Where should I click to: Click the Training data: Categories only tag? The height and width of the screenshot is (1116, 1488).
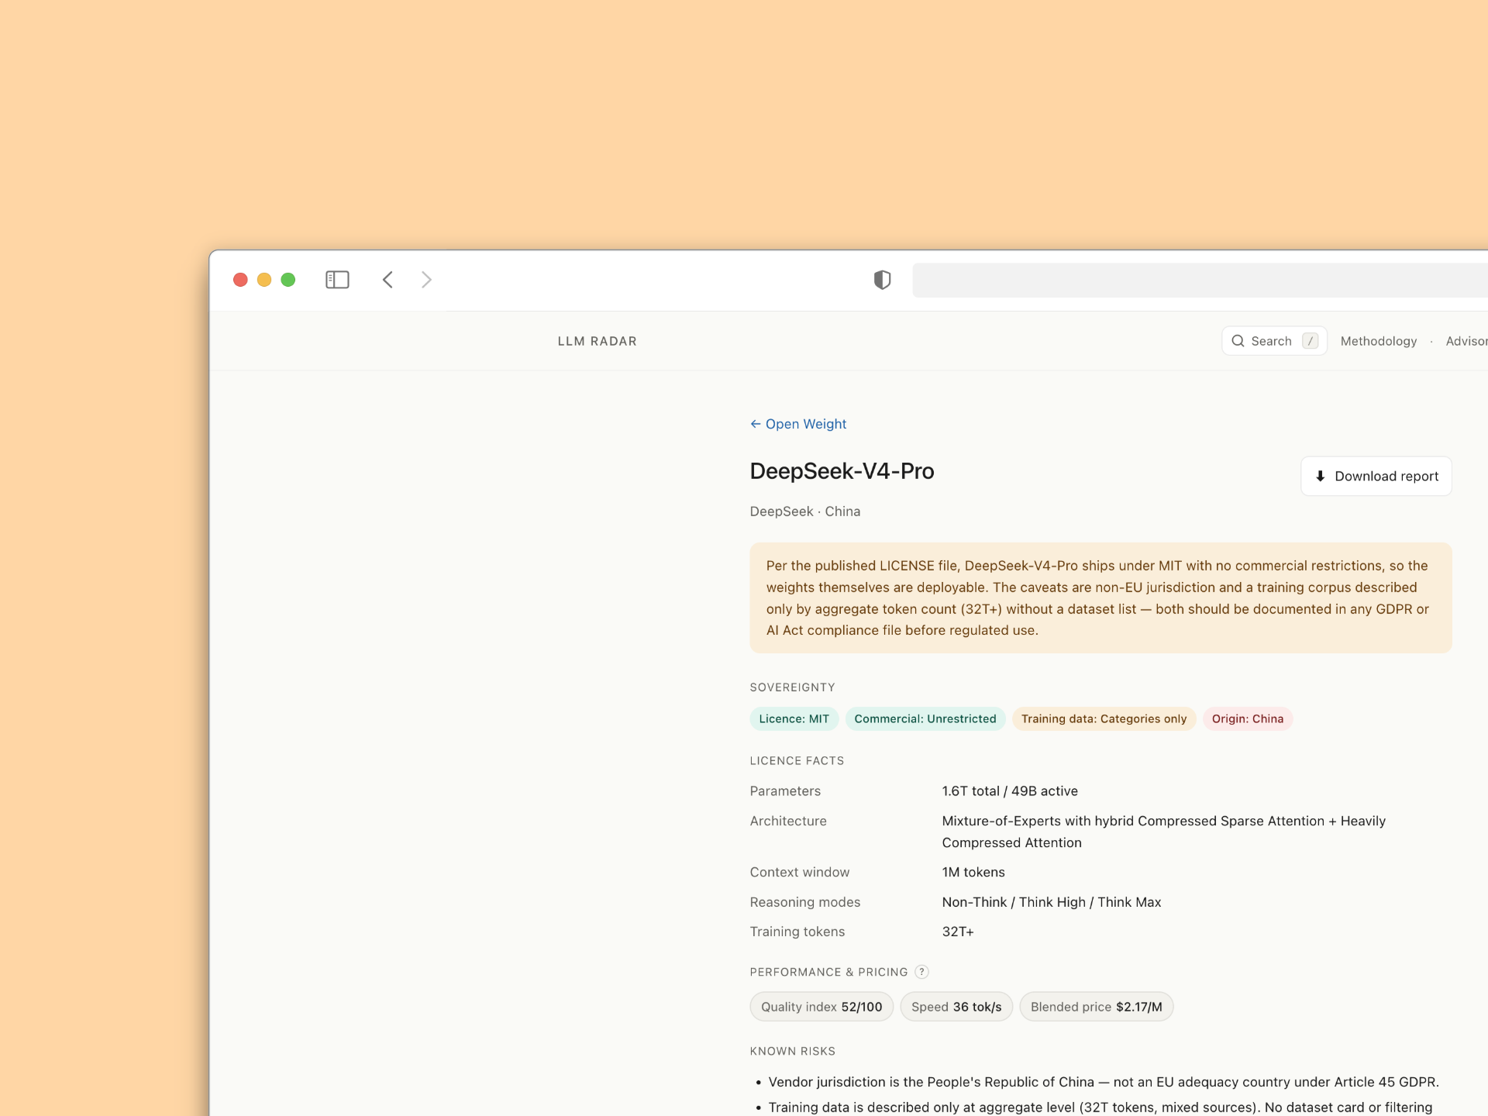(x=1104, y=719)
